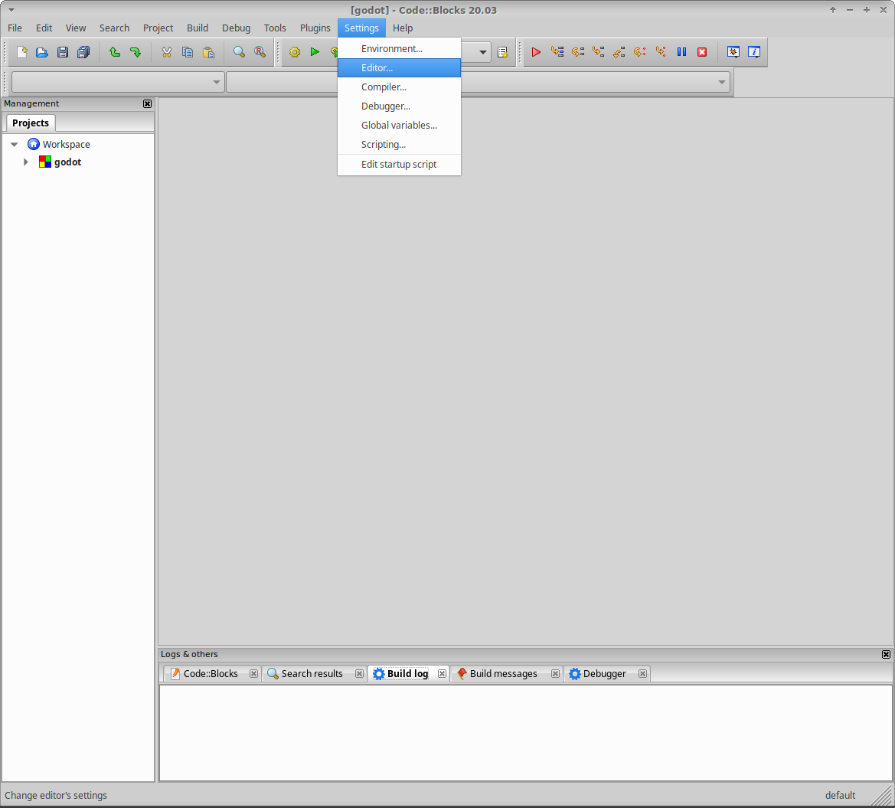Open the build target dropdown arrow

pyautogui.click(x=483, y=52)
